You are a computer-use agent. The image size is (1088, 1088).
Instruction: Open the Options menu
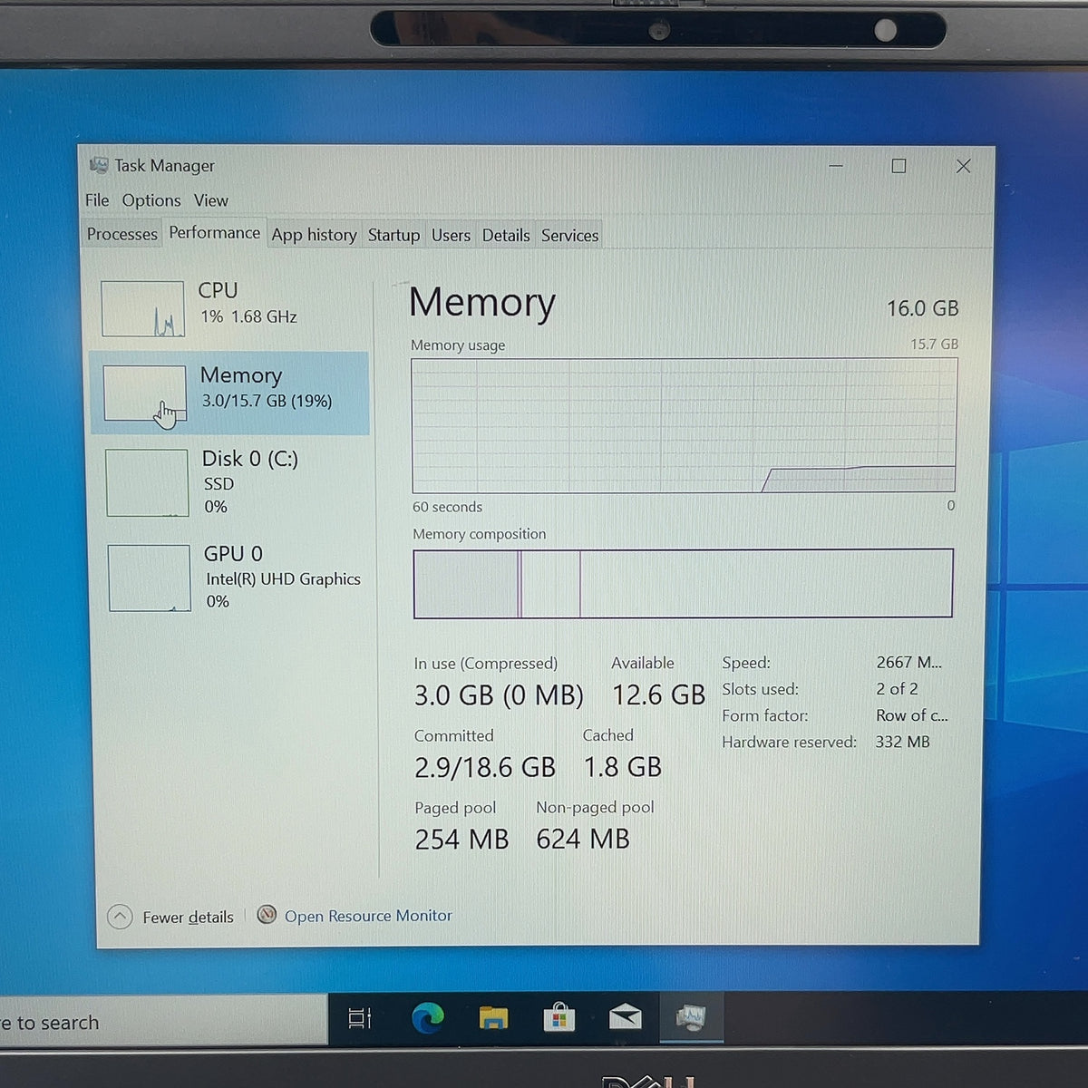point(151,200)
